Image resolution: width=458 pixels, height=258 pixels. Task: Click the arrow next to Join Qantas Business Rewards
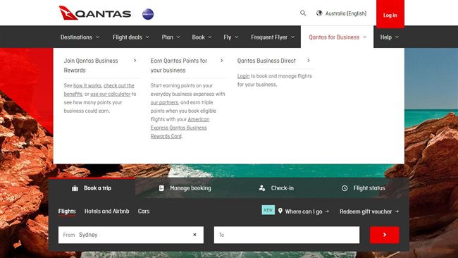[135, 61]
